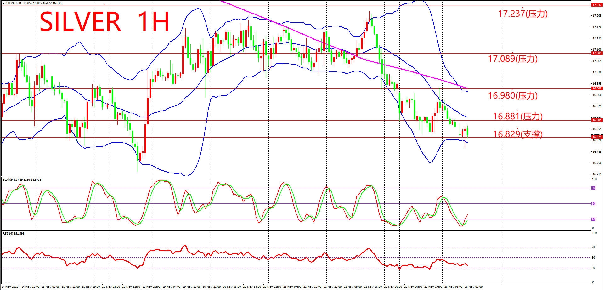Click the red 17.089 price tag on axis

click(597, 53)
